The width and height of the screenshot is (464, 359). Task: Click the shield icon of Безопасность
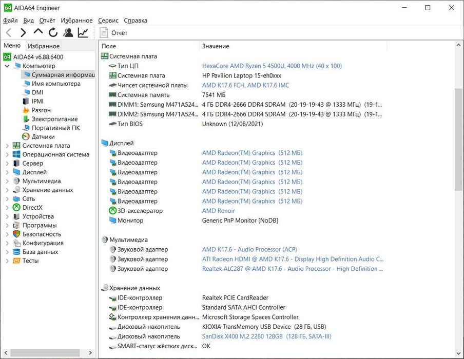point(16,234)
